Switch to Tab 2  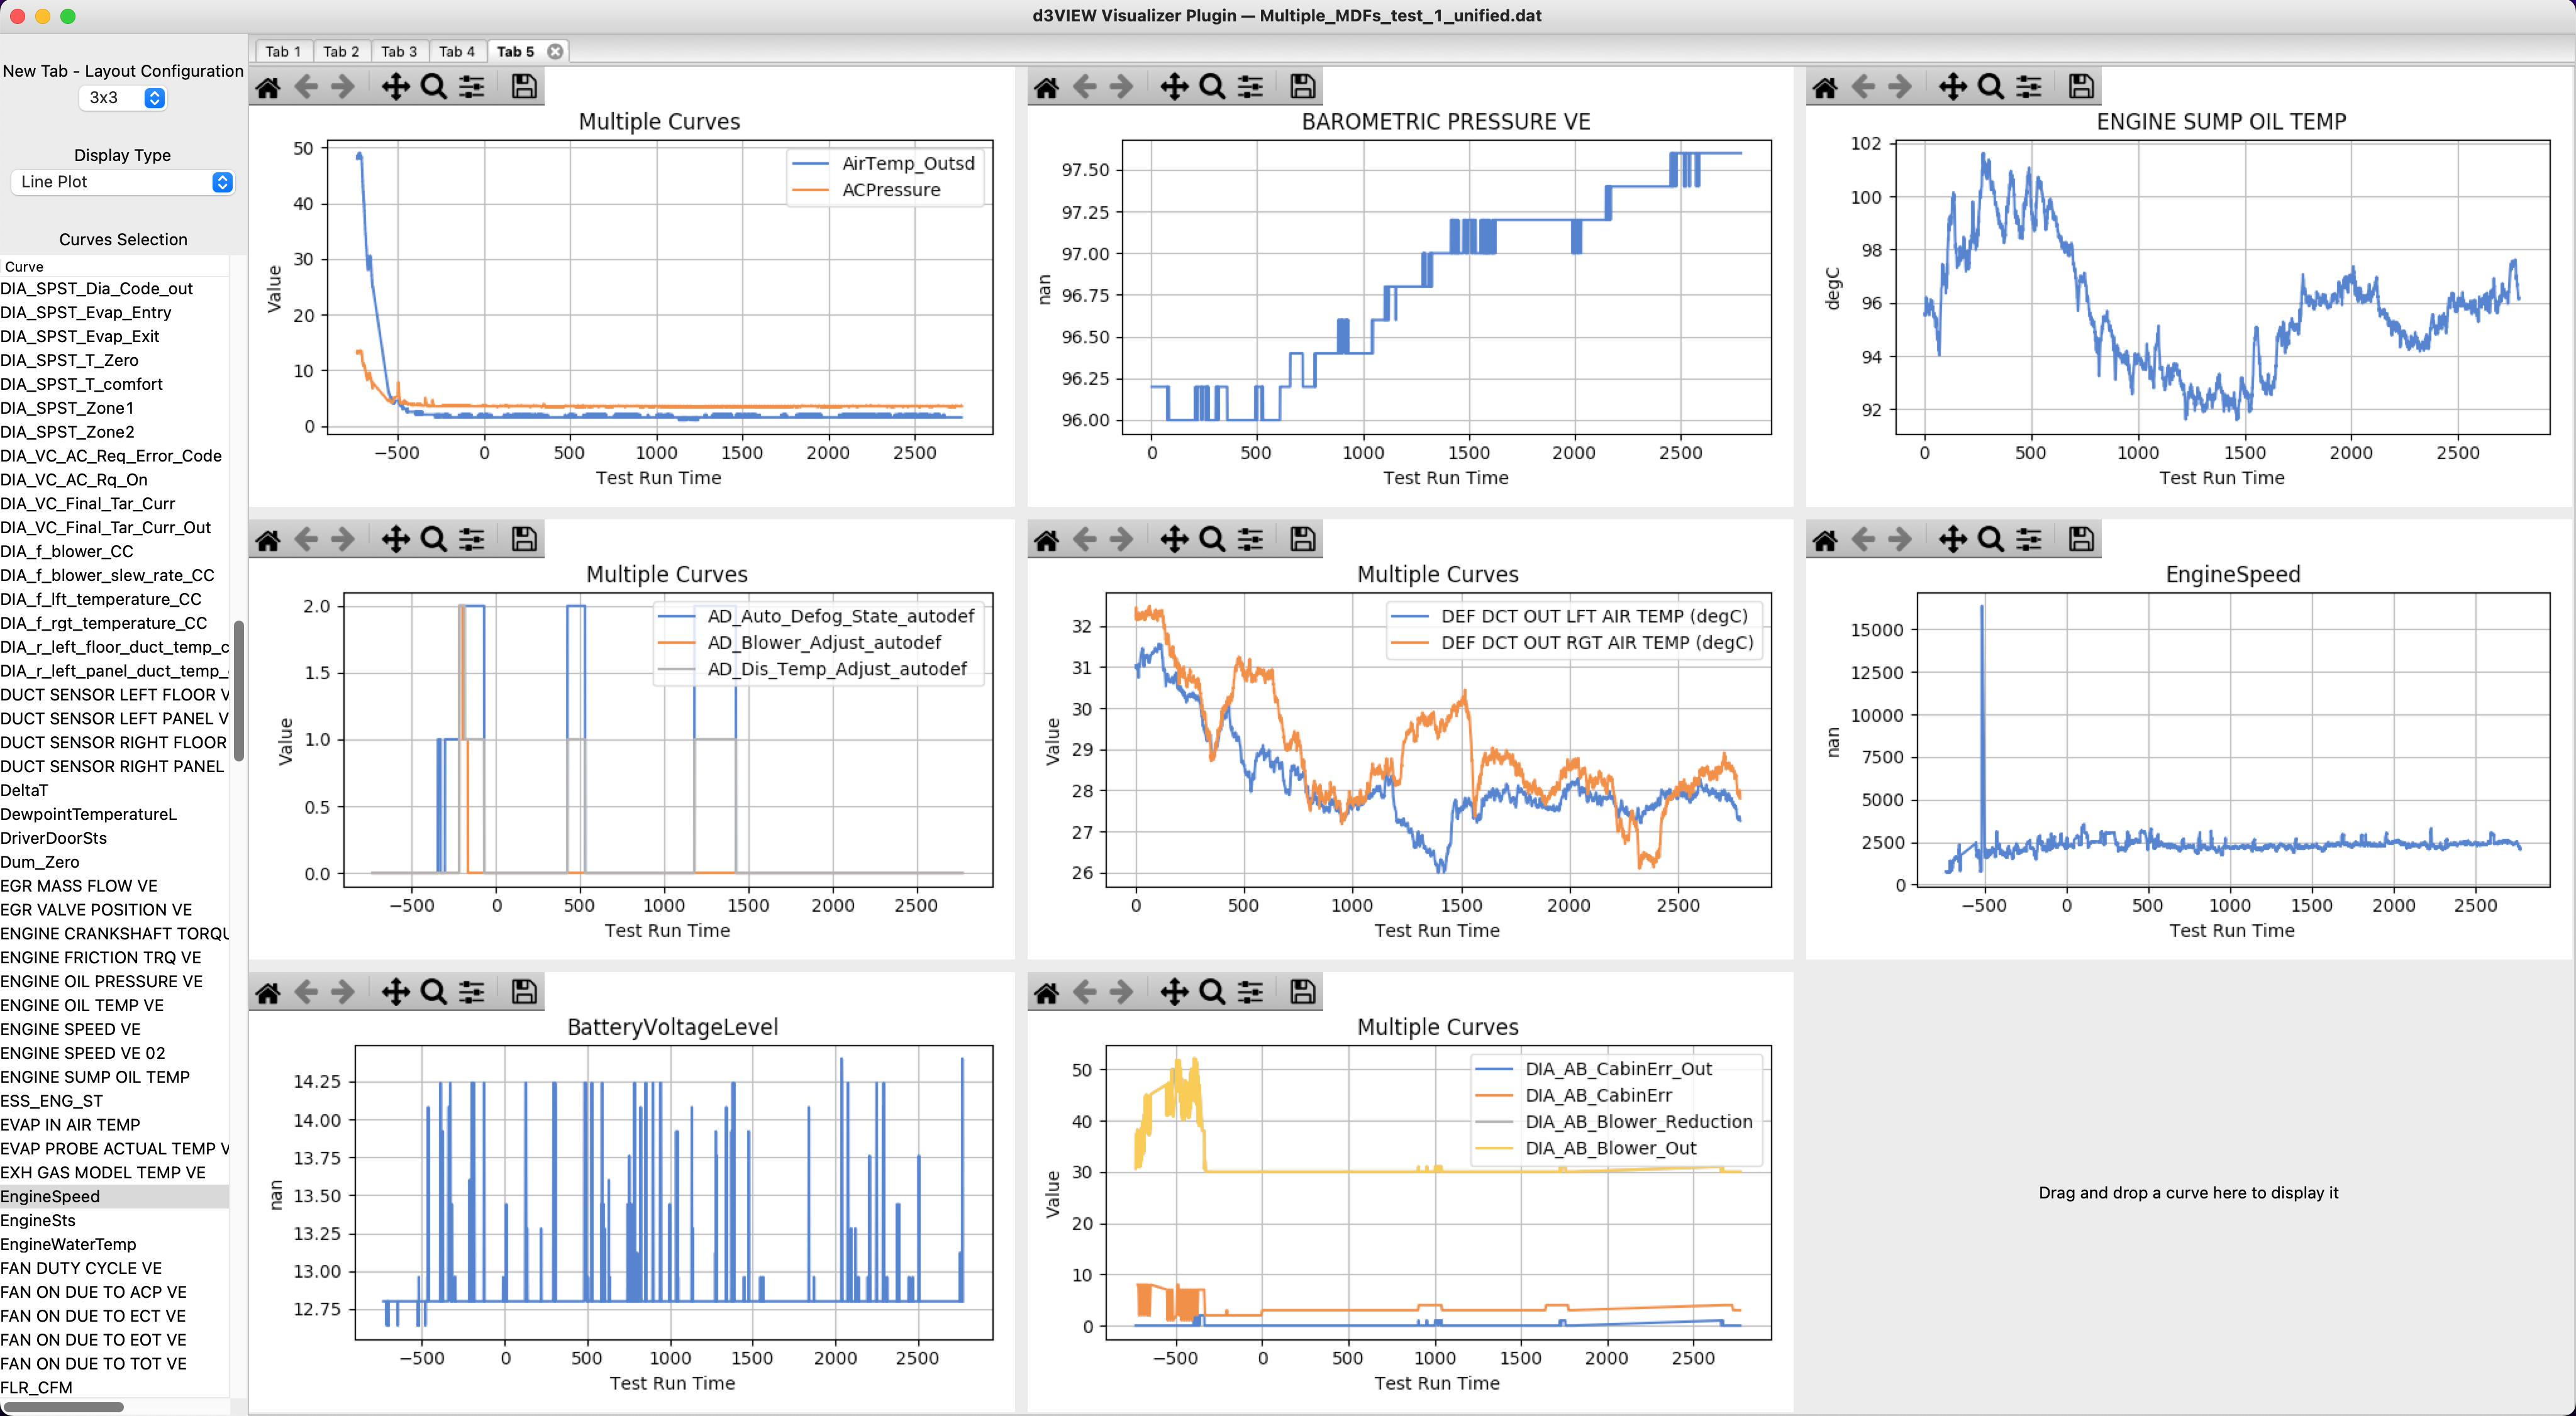pos(341,51)
